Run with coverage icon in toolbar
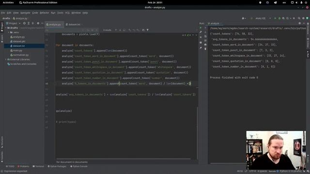Image resolution: width=310 pixels, height=174 pixels. tap(283, 18)
